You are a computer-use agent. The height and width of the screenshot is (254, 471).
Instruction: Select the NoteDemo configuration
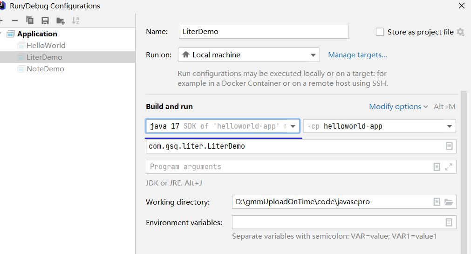(x=45, y=69)
